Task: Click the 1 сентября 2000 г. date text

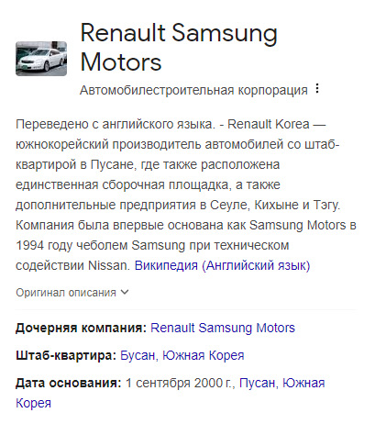Action: point(180,383)
